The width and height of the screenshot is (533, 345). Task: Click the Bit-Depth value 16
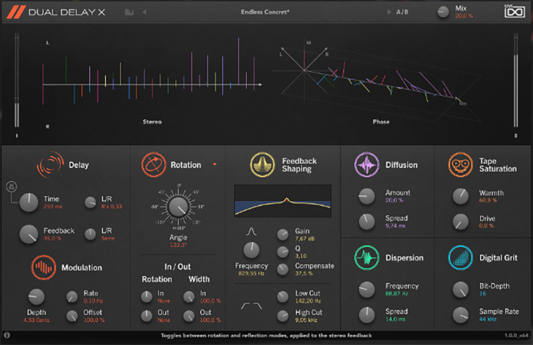click(x=482, y=294)
